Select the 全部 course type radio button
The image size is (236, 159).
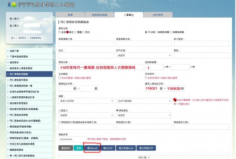tap(60, 32)
